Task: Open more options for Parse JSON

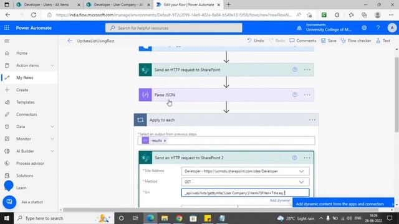Action: click(307, 95)
